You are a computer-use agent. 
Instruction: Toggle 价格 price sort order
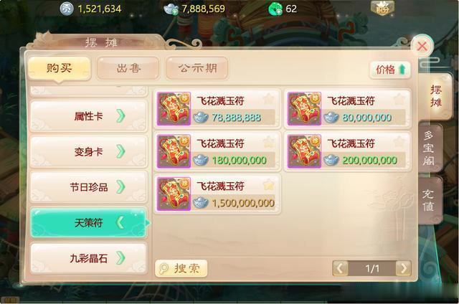(x=390, y=70)
